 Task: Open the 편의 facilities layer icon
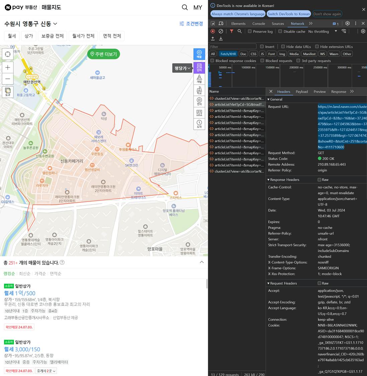199,101
